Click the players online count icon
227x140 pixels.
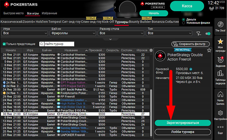[x=211, y=8]
